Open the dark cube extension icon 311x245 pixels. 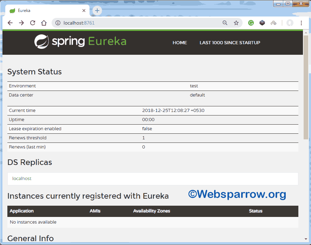click(262, 23)
